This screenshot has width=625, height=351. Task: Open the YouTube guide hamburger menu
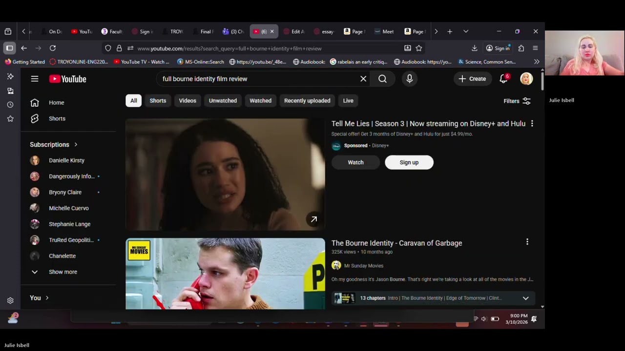pos(35,79)
